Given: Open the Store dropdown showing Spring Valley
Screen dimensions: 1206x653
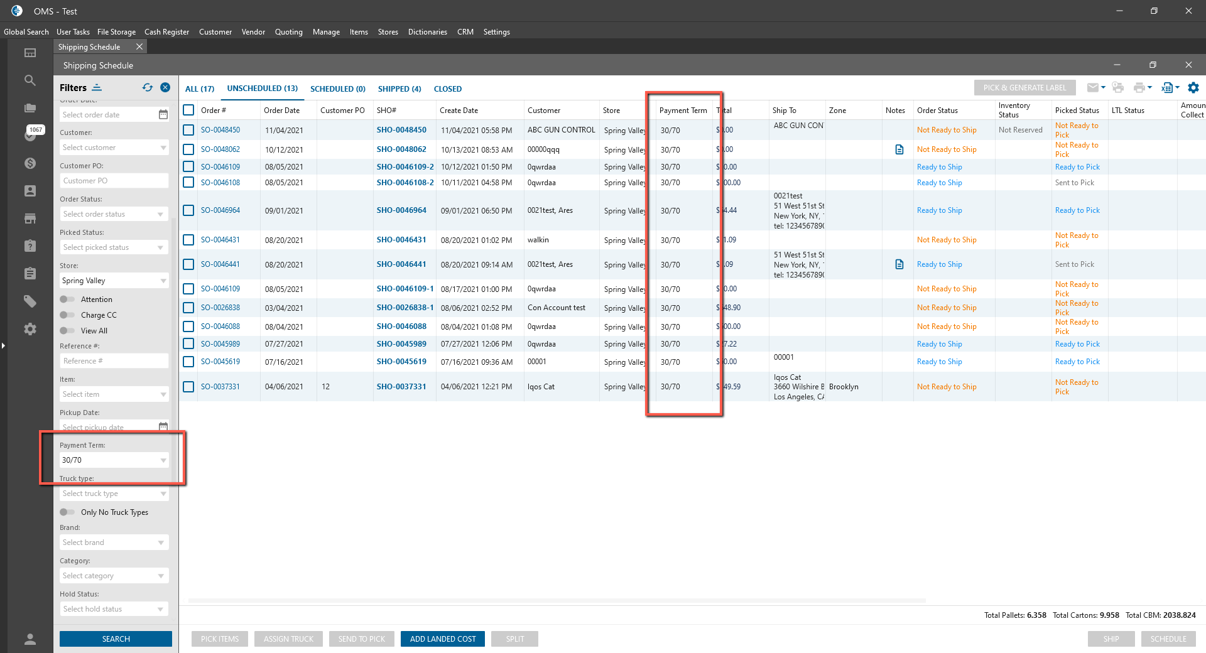Looking at the screenshot, I should 114,281.
